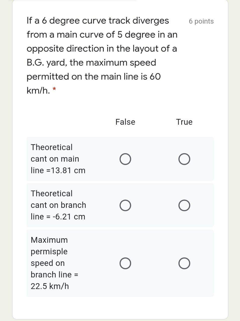
Task: Click the text 'line =13.81 cm'
Action: click(x=58, y=171)
